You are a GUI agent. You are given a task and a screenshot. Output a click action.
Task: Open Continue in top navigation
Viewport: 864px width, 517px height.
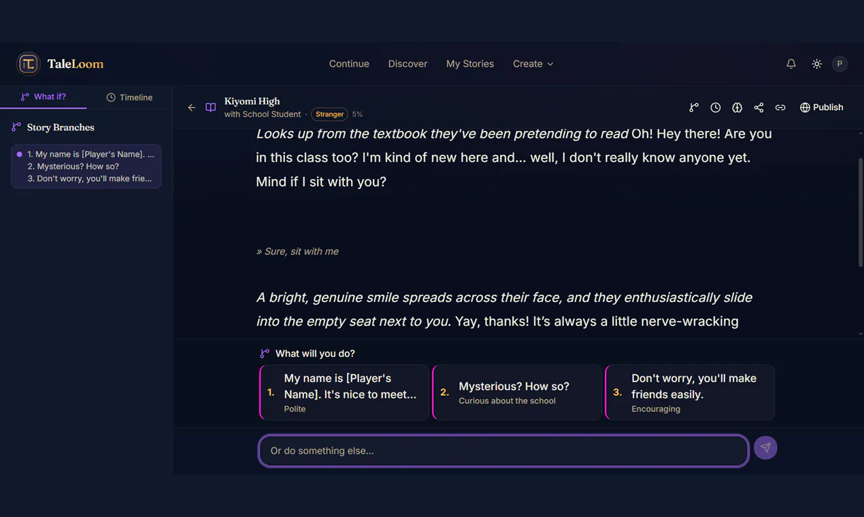[x=349, y=64]
